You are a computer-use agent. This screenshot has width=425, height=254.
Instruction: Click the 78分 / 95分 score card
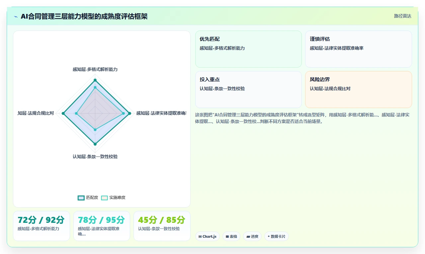102,226
